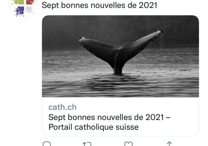Screen dimensions: 208x146
Task: Click the grey square in the avatar logo
Action: 29,10
